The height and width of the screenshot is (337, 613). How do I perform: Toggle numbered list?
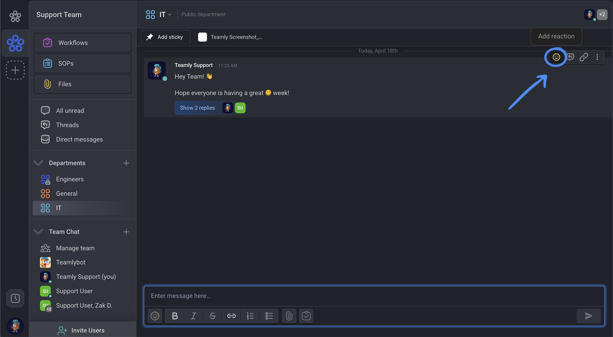click(x=250, y=316)
